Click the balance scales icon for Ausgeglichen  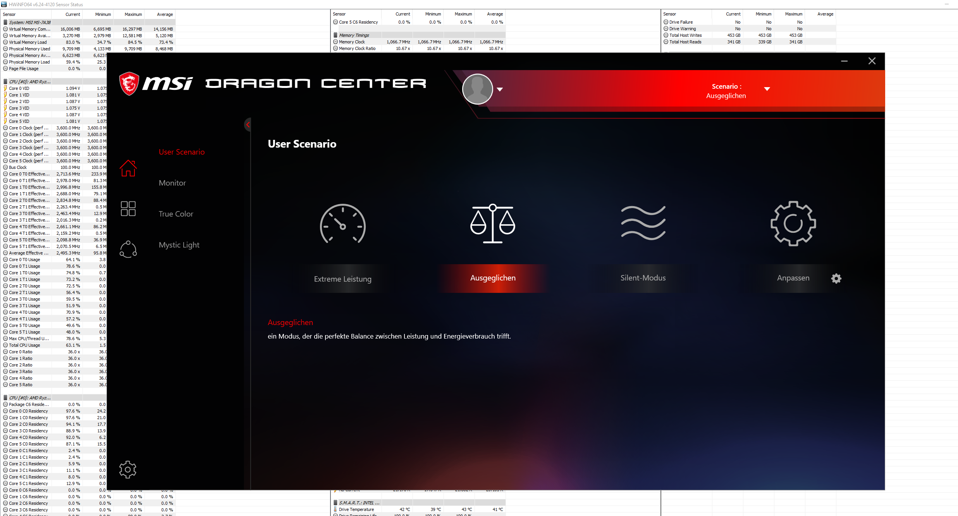[x=493, y=224]
